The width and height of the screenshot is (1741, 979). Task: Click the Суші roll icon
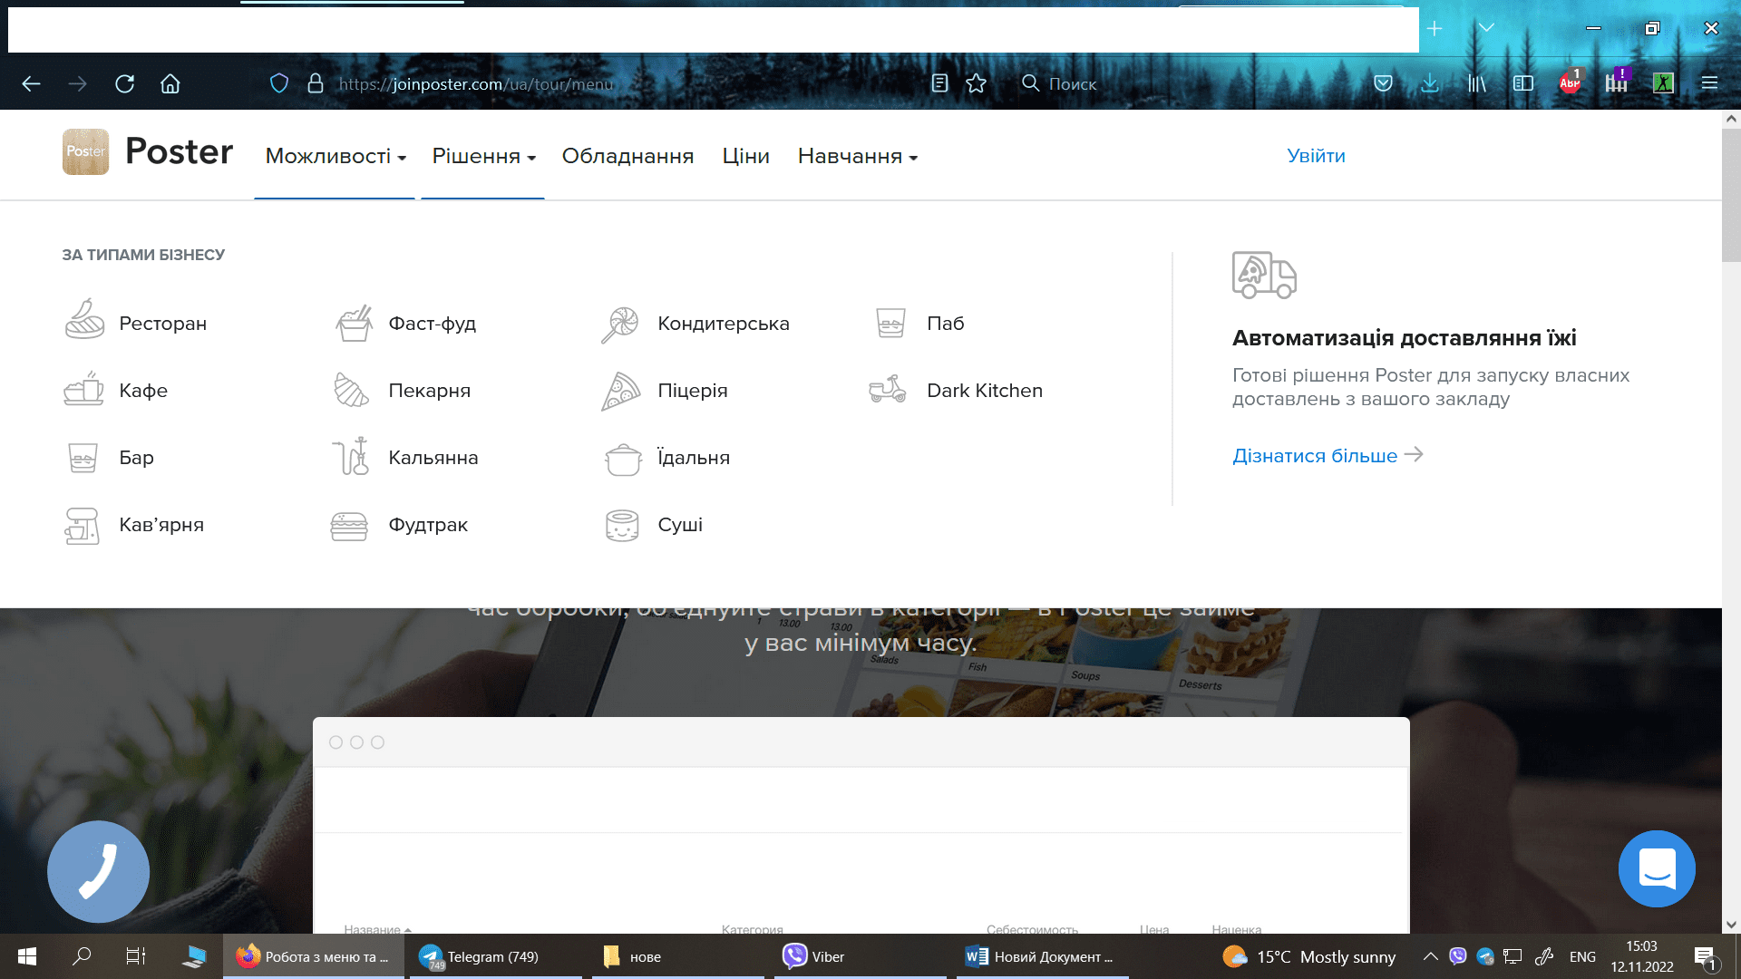tap(622, 525)
